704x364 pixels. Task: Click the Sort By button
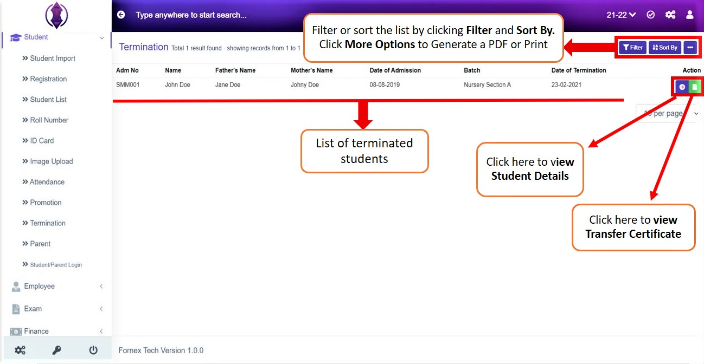pos(665,48)
